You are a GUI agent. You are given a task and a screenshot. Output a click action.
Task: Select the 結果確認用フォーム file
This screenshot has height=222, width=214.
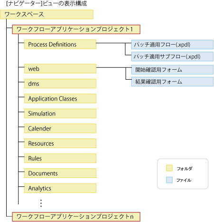tap(172, 82)
